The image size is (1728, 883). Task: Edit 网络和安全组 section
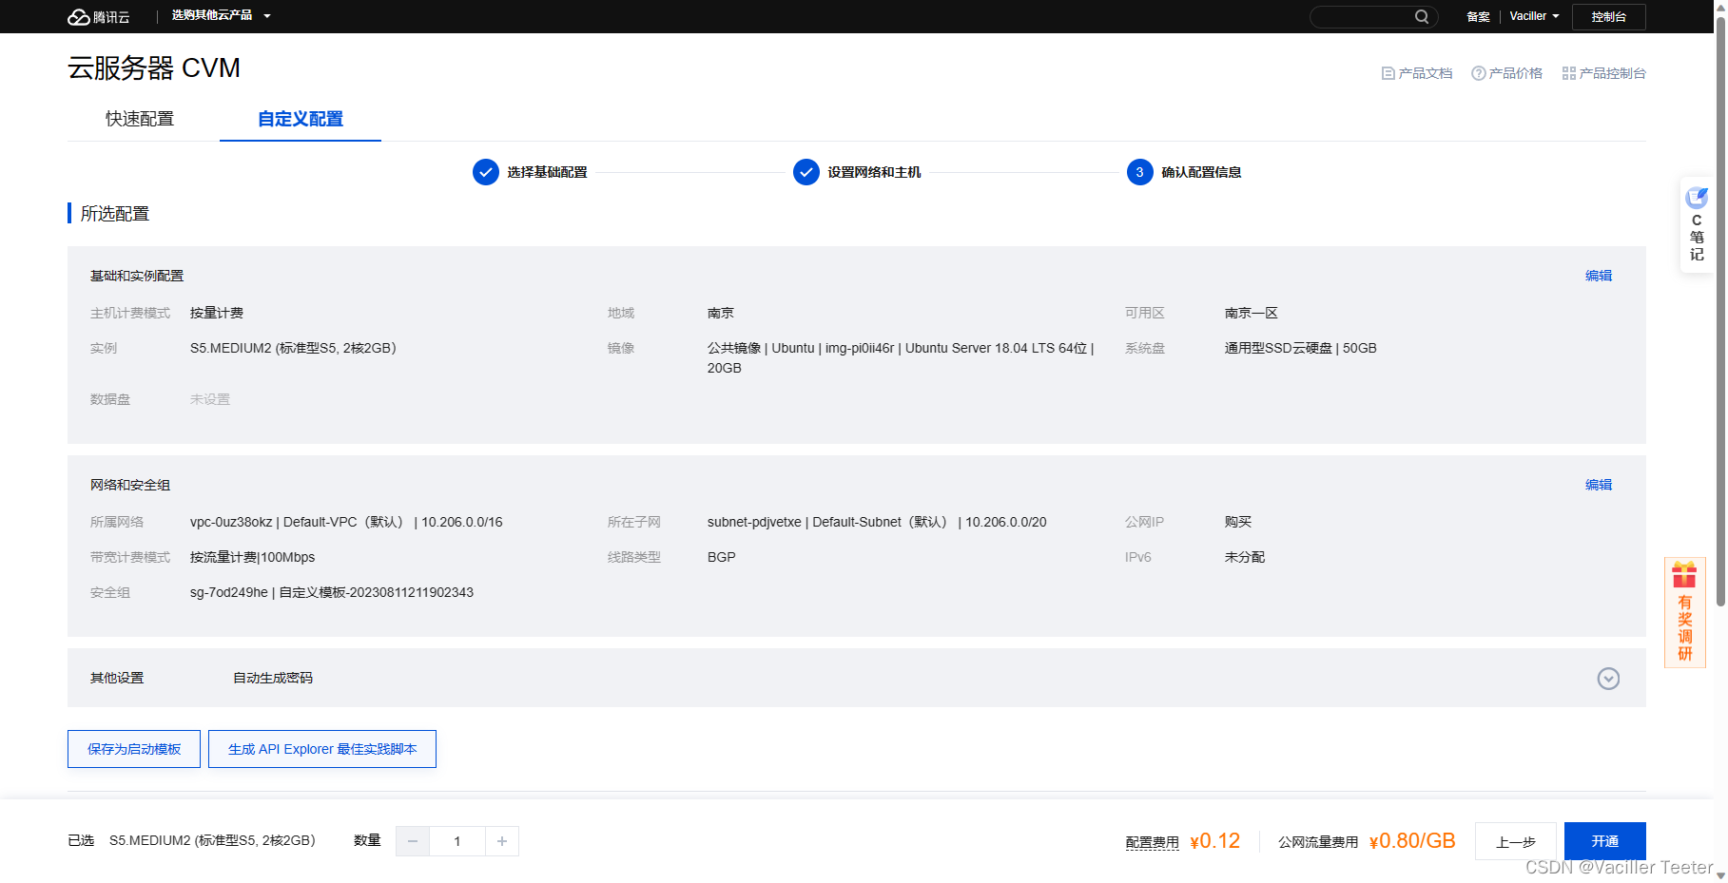[x=1599, y=485]
